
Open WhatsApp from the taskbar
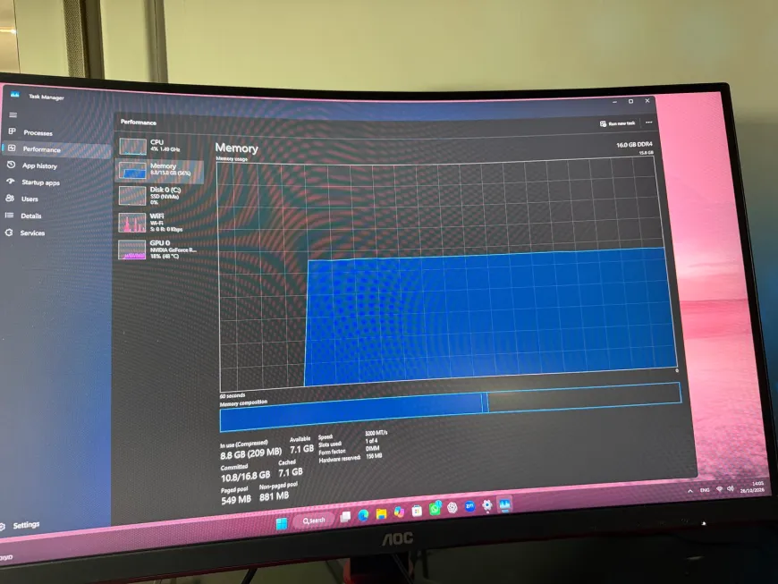point(435,509)
